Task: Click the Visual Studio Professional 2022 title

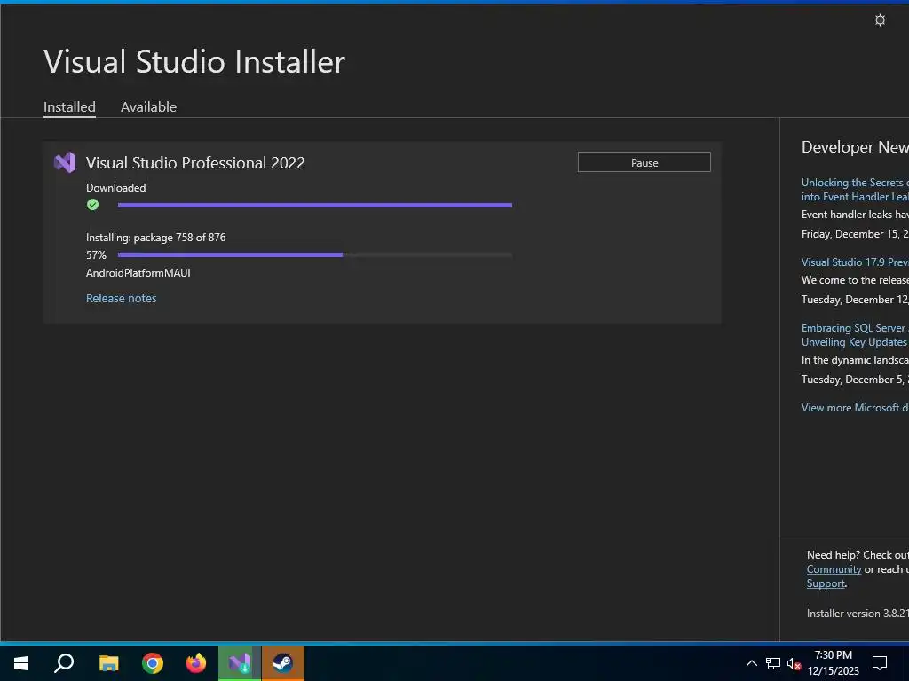Action: point(195,163)
